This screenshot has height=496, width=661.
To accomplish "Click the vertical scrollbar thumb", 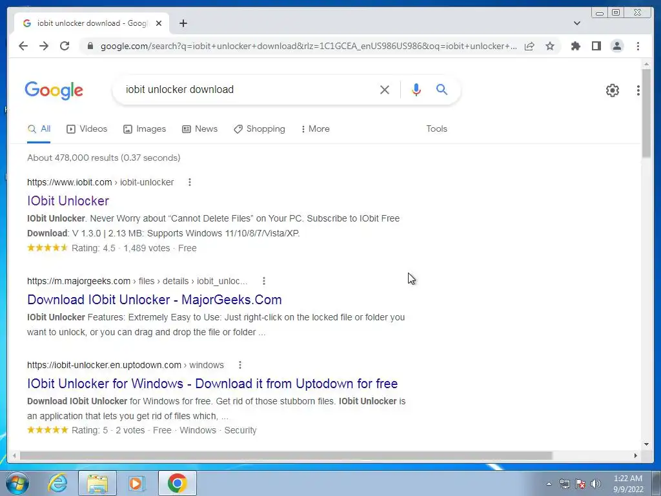I will [x=646, y=113].
